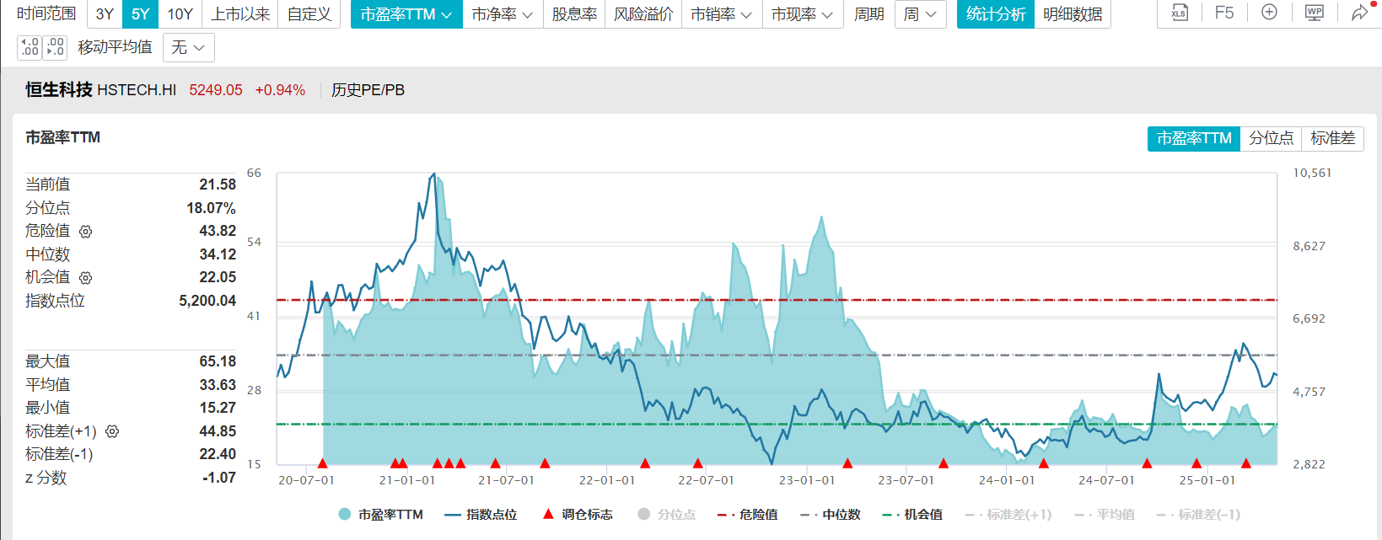Click the 5249.05 price value
The image size is (1382, 540).
coord(216,90)
